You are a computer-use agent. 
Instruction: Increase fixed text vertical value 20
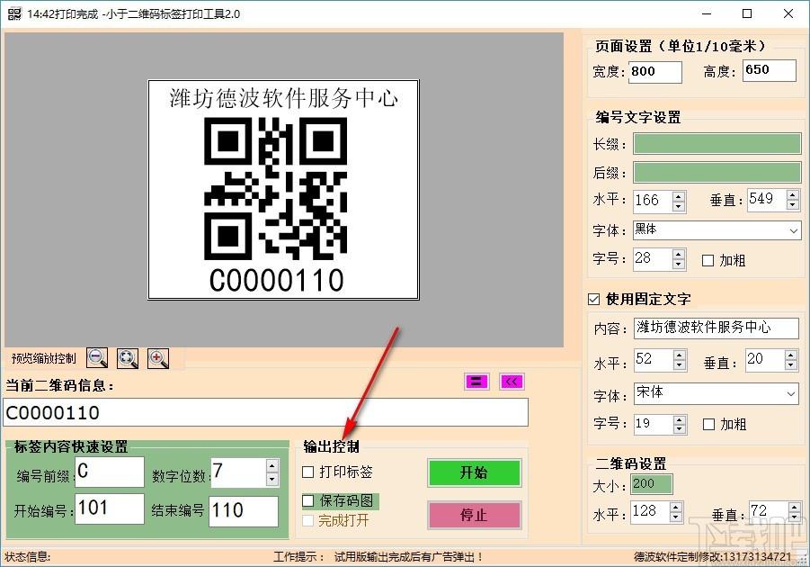(x=791, y=355)
